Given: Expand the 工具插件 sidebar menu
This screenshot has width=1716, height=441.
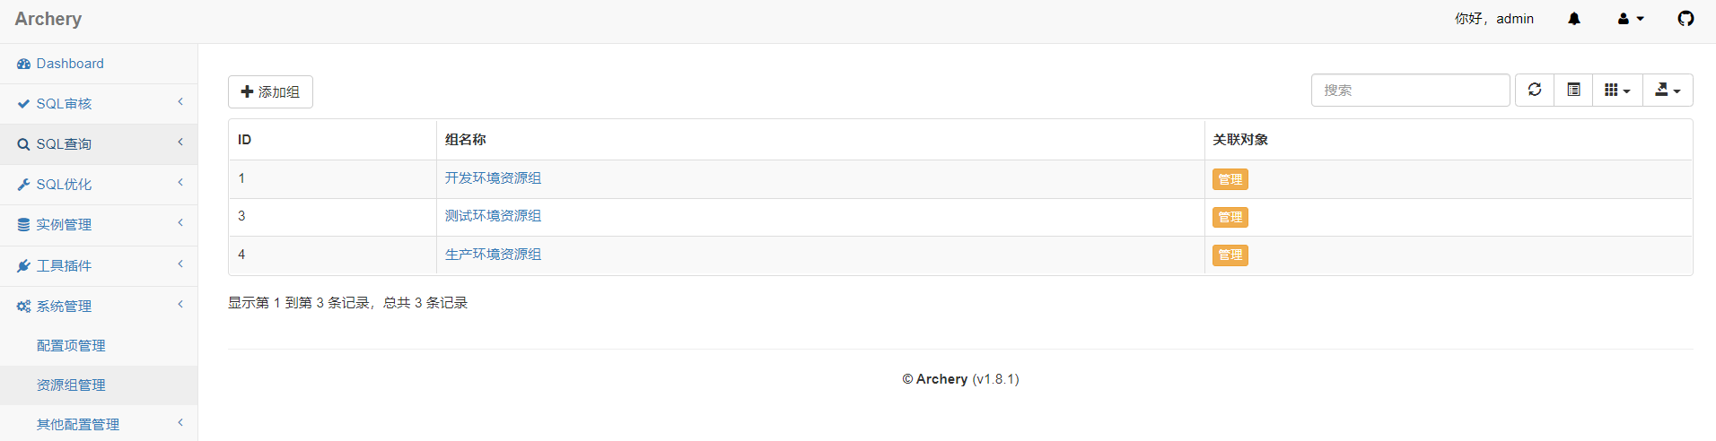Looking at the screenshot, I should coord(65,266).
